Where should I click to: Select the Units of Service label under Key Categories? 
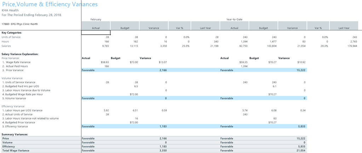(x=11, y=37)
